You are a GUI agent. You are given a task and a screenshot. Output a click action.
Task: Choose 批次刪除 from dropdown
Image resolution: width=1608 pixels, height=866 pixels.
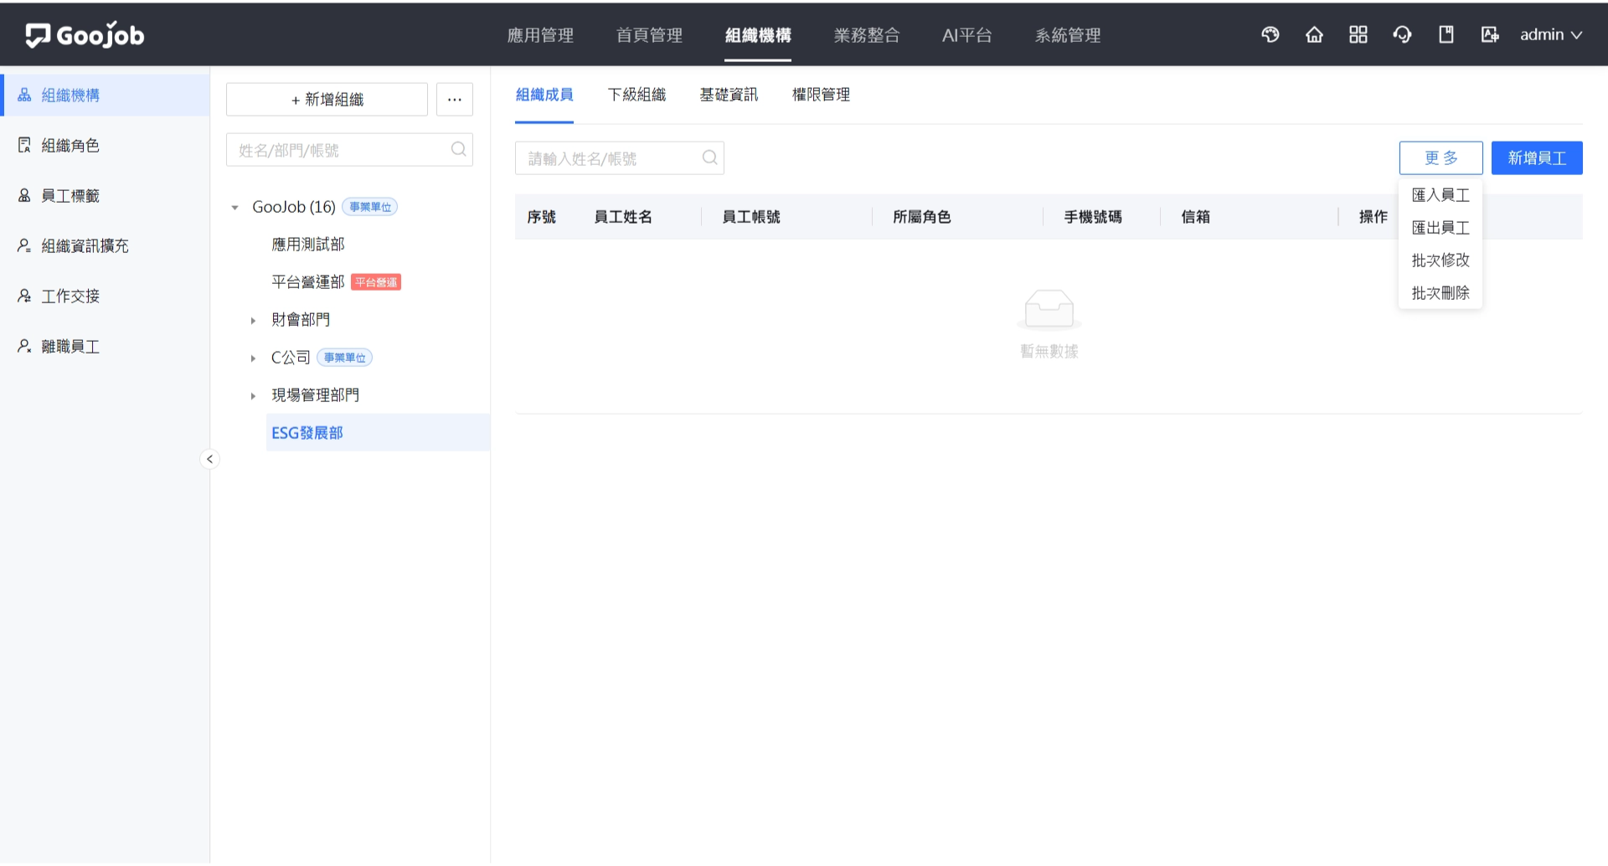point(1440,292)
